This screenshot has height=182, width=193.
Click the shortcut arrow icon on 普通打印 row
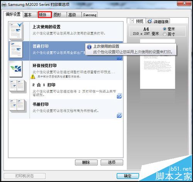tap(119, 58)
